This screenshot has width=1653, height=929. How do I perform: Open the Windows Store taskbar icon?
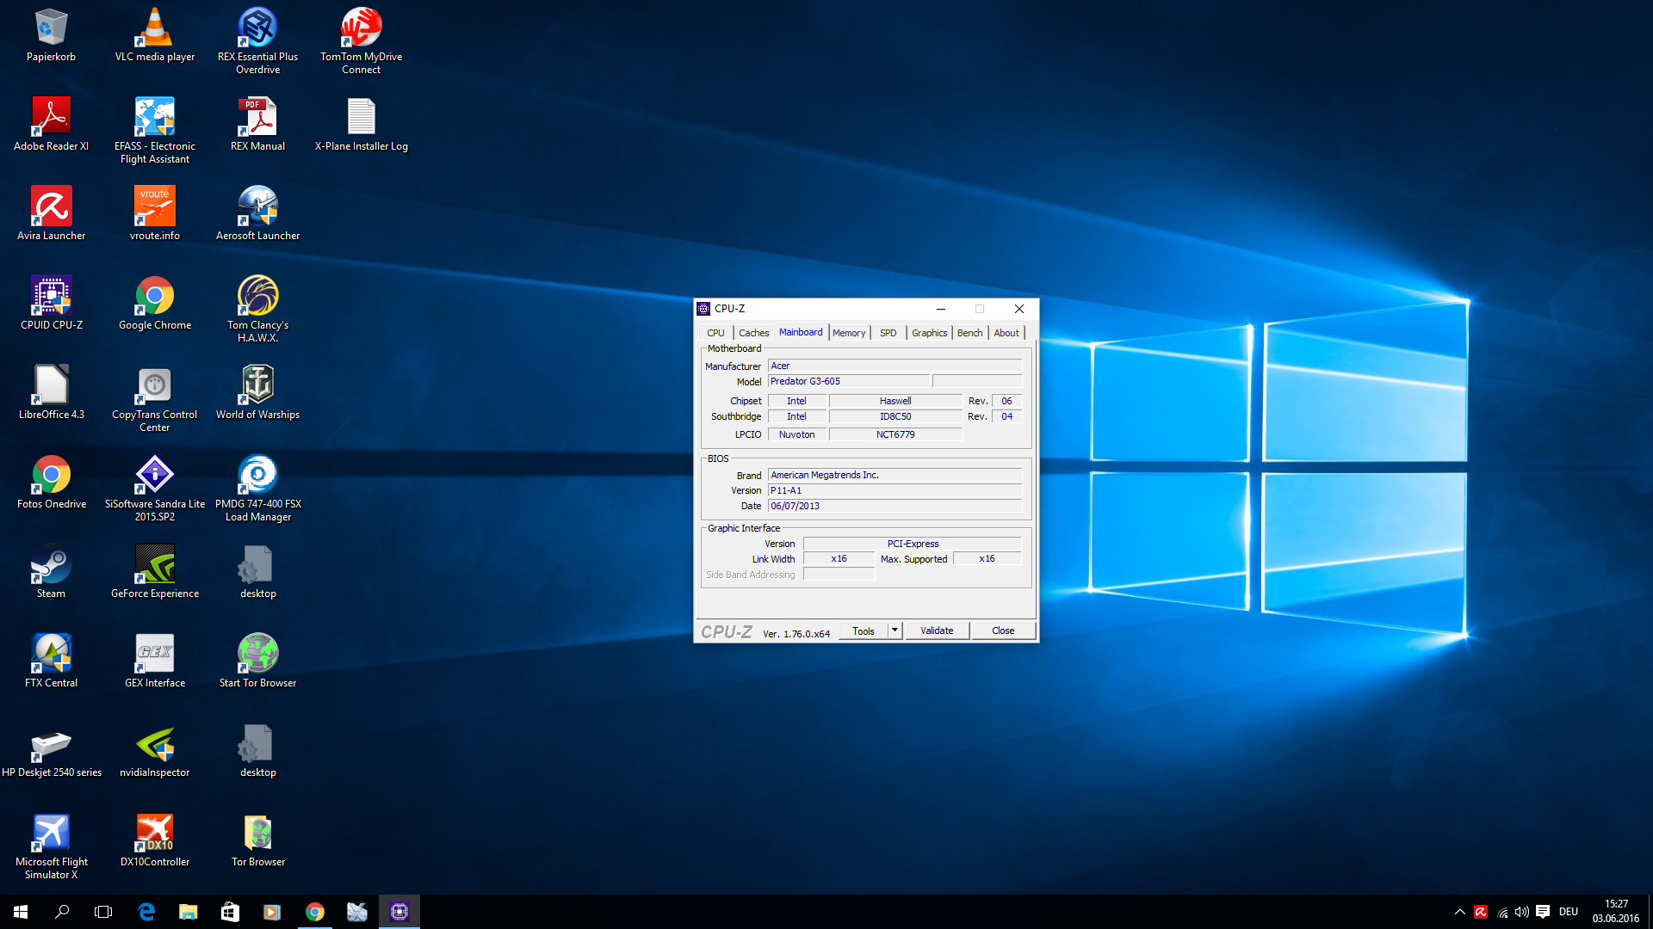point(230,912)
